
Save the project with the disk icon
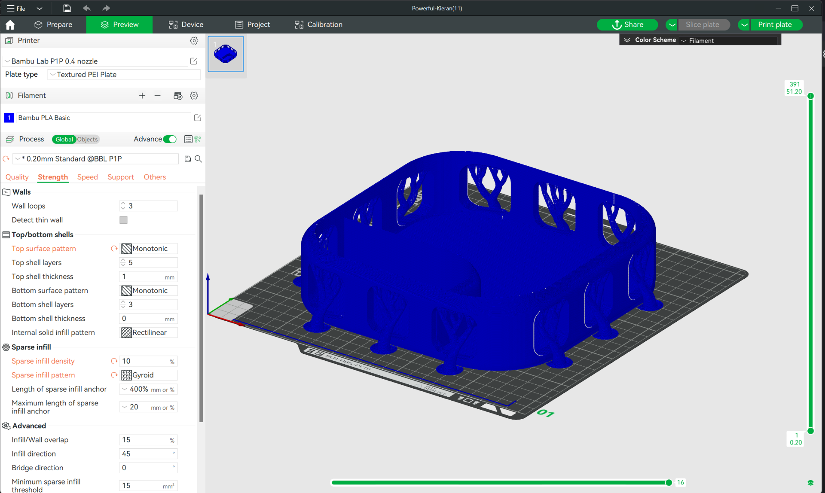(67, 8)
